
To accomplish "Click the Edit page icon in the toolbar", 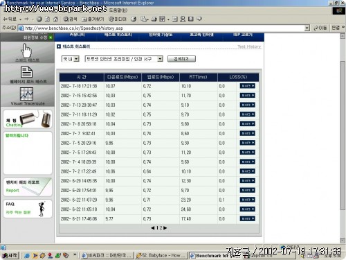I will [x=162, y=19].
